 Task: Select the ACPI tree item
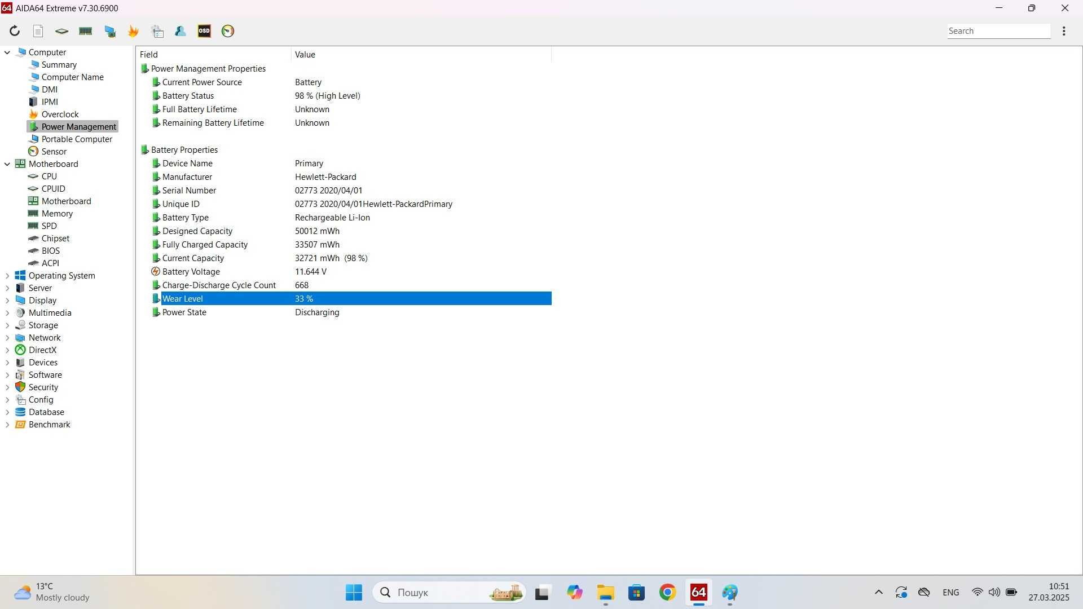tap(50, 263)
